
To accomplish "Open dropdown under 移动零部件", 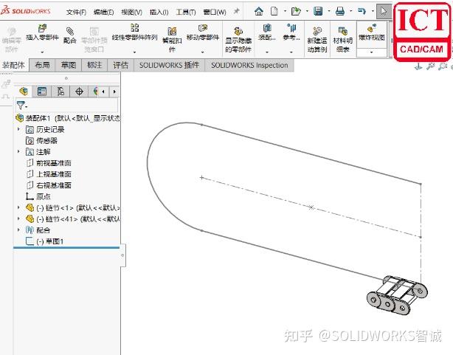I will [202, 52].
